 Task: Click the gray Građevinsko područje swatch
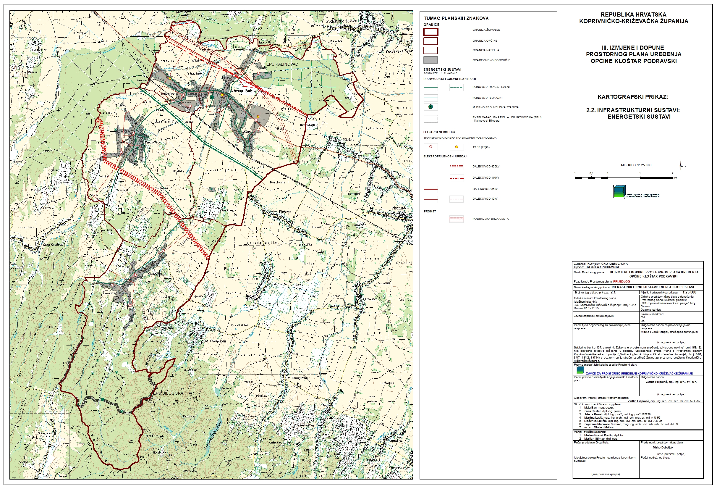(431, 60)
